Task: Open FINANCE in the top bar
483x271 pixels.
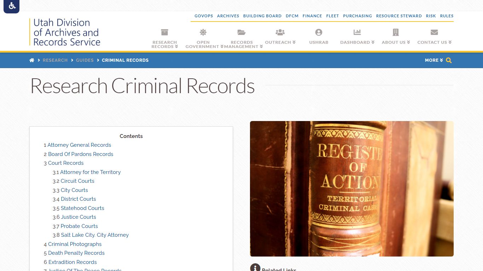Action: pos(312,16)
